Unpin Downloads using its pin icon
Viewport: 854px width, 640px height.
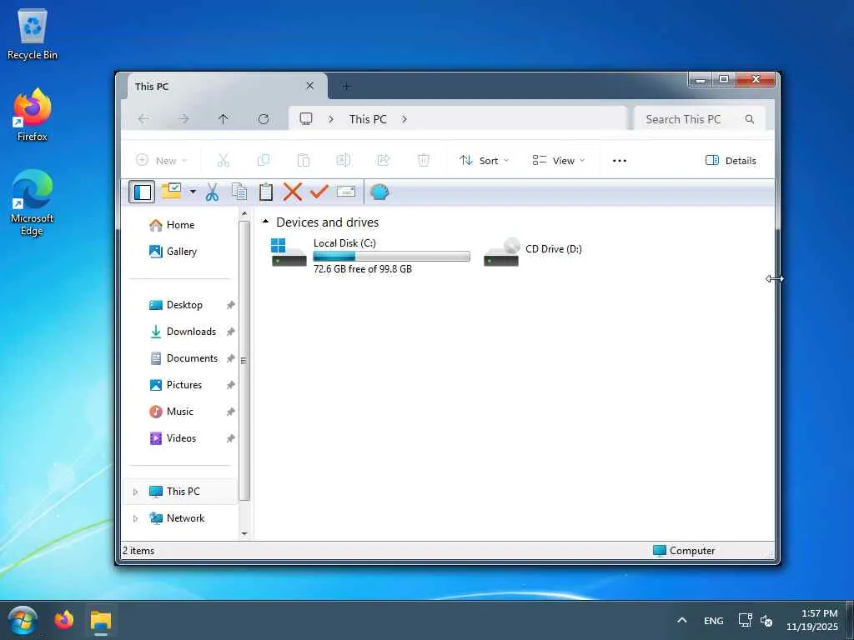pos(230,332)
